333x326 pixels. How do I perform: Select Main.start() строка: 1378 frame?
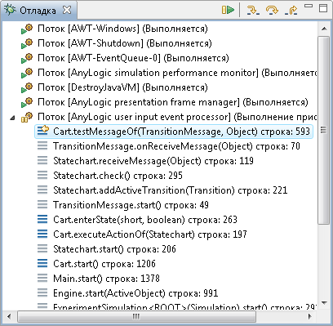tap(106, 279)
